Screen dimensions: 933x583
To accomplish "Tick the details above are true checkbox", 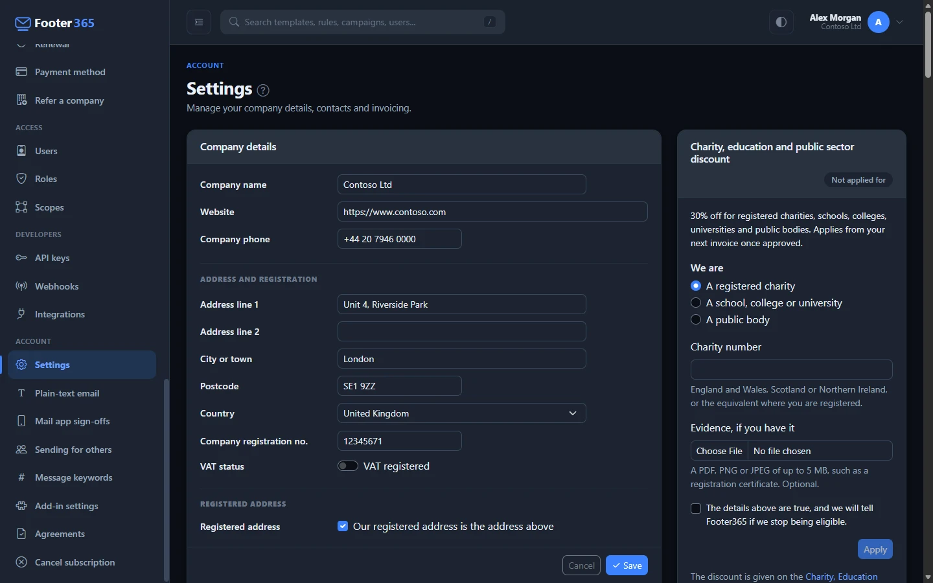I will click(x=696, y=509).
